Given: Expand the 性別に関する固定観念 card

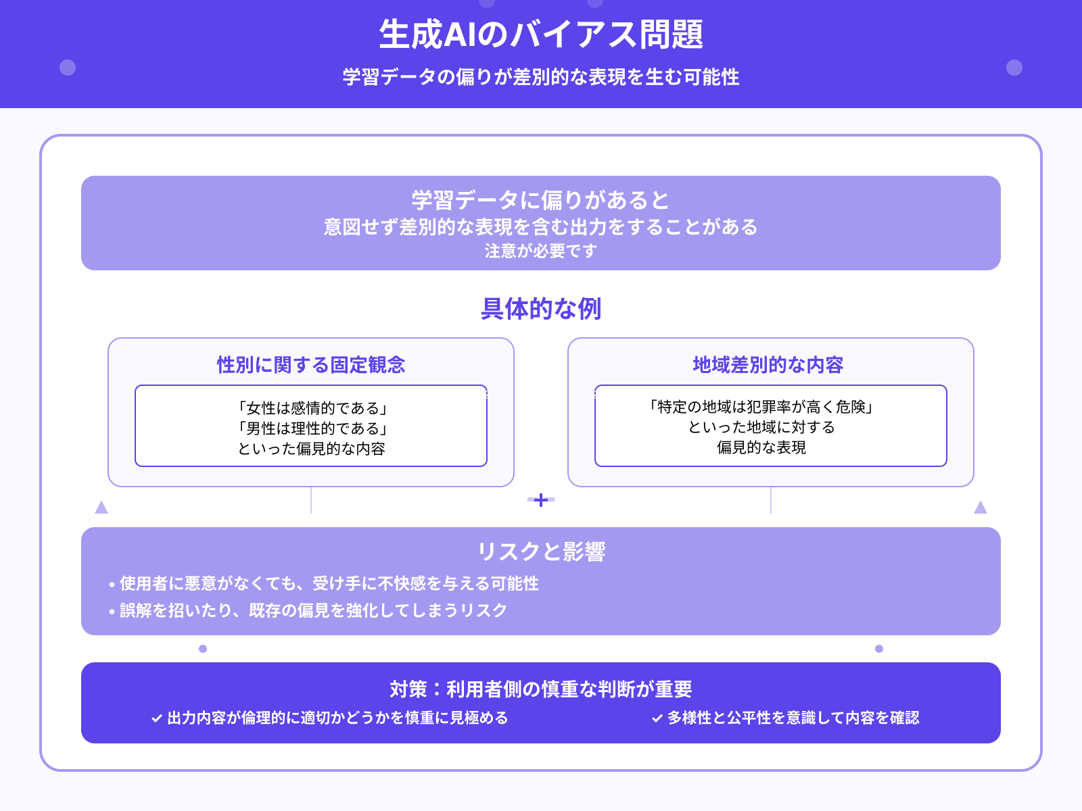Looking at the screenshot, I should [311, 363].
